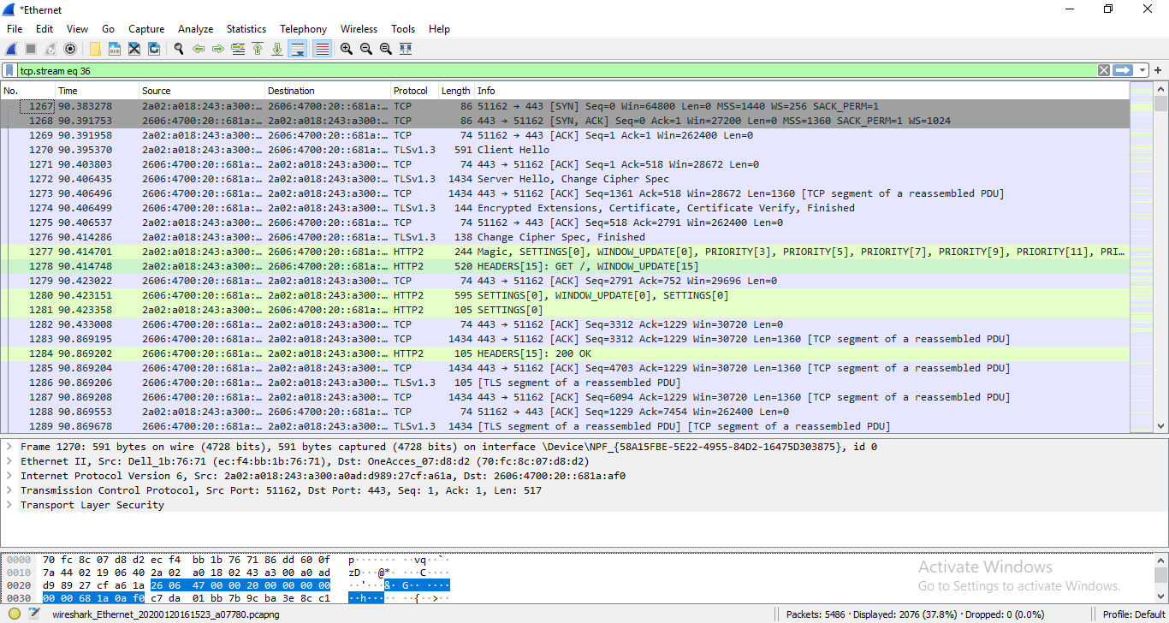
Task: Open the View menu
Action: (x=77, y=29)
